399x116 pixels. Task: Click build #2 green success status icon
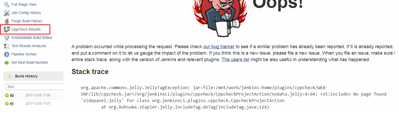click(7, 96)
